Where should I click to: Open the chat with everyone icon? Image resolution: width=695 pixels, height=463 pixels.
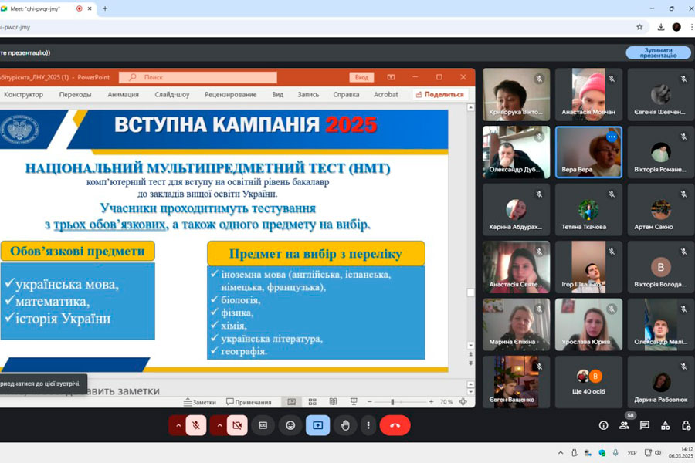(645, 425)
